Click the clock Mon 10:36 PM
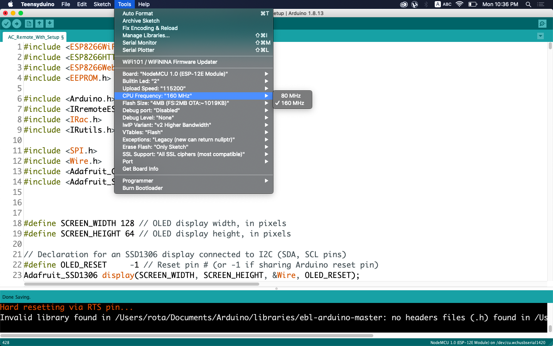553x346 pixels. coord(500,4)
